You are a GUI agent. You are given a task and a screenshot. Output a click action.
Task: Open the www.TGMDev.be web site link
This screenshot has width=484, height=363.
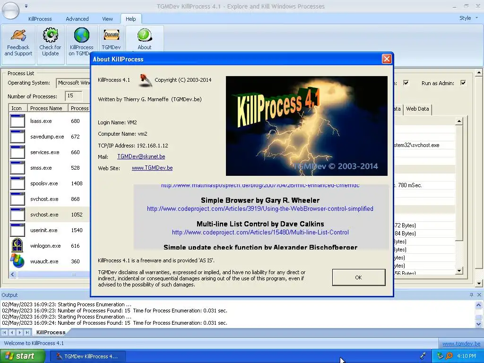[x=152, y=168]
